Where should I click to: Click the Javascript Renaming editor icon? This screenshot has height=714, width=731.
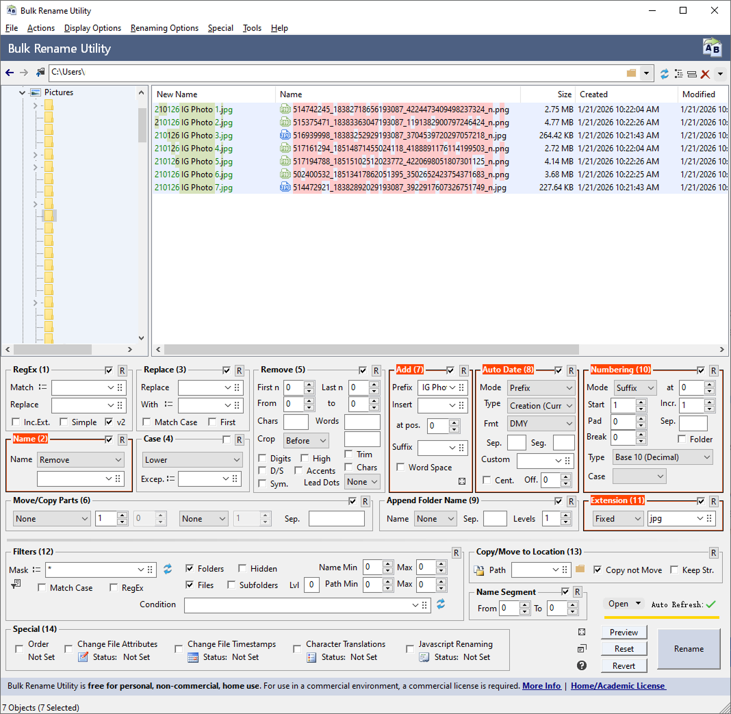(x=424, y=657)
